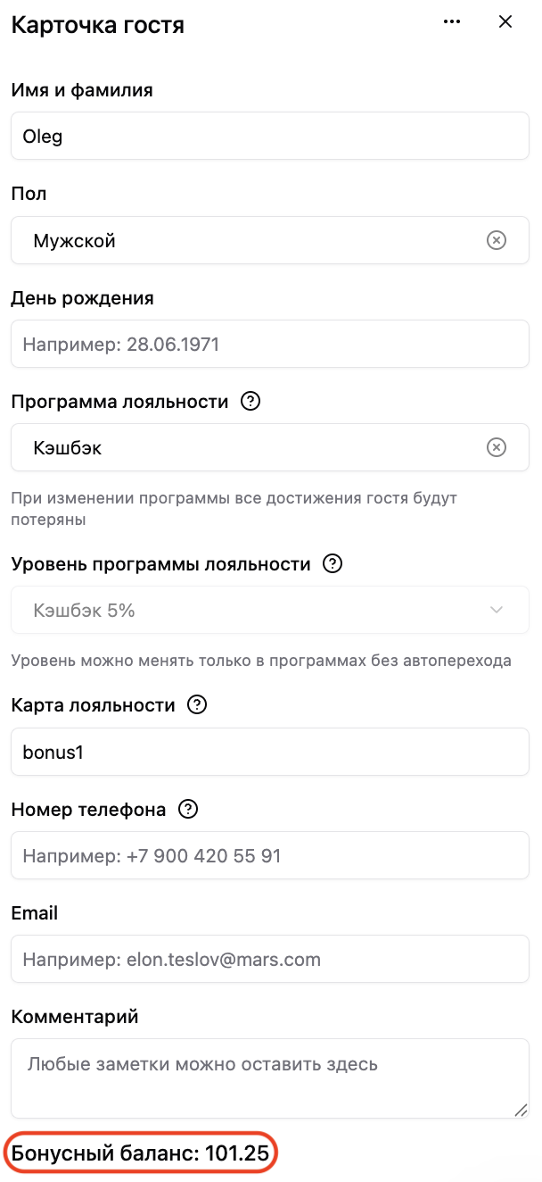Click the День рождения date field
This screenshot has width=542, height=1182.
pyautogui.click(x=270, y=344)
